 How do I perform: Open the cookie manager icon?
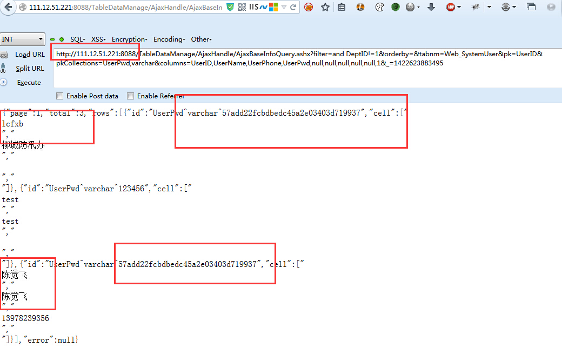(379, 7)
